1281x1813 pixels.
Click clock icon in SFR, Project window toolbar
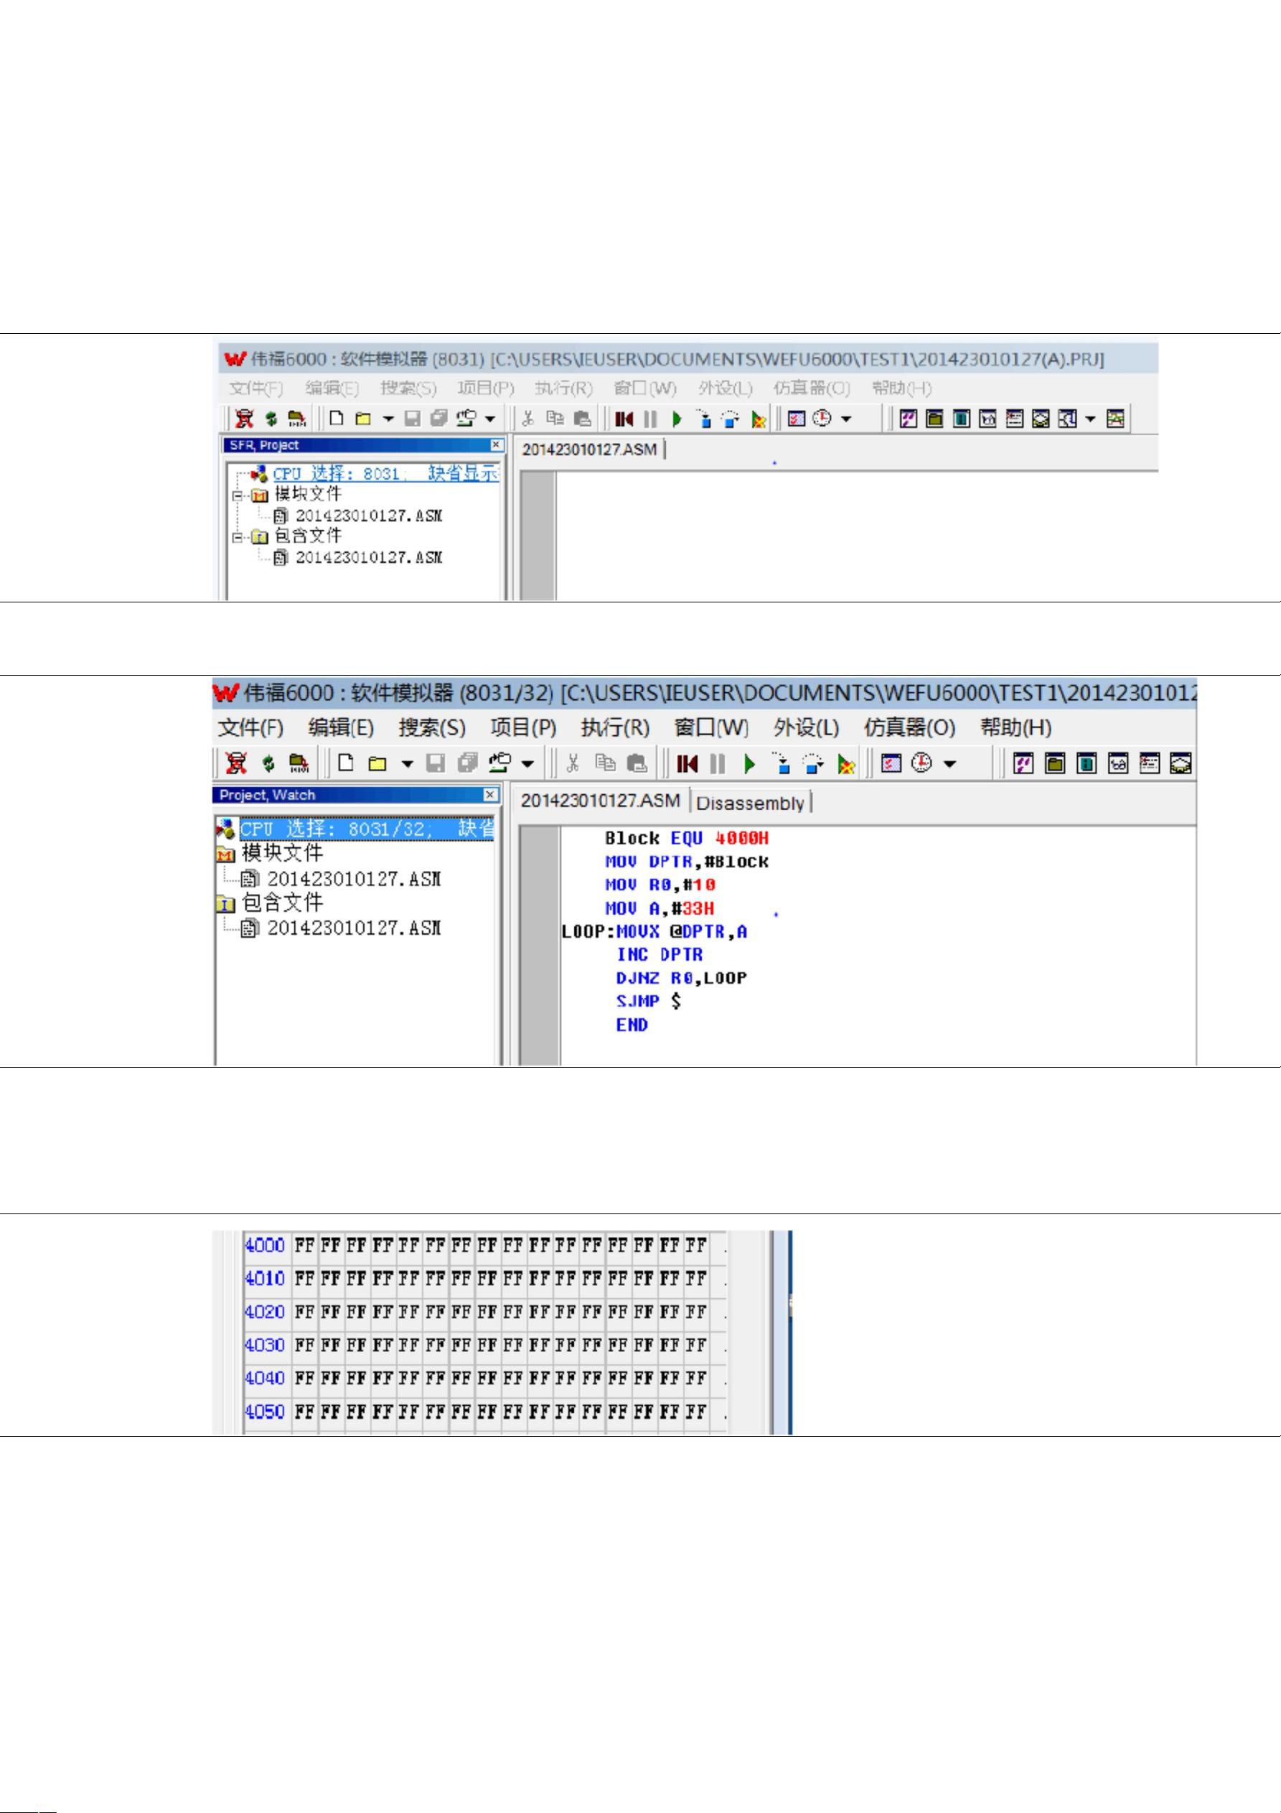tap(822, 419)
